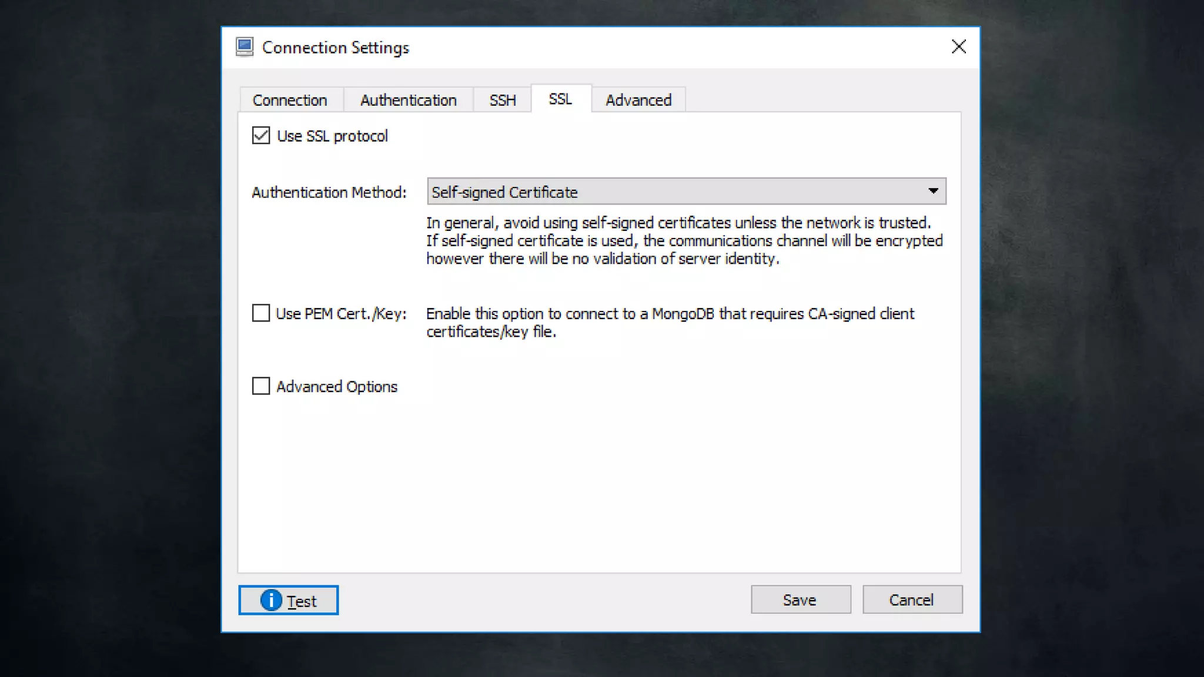Go to the SSH tab
Image resolution: width=1204 pixels, height=677 pixels.
(503, 100)
